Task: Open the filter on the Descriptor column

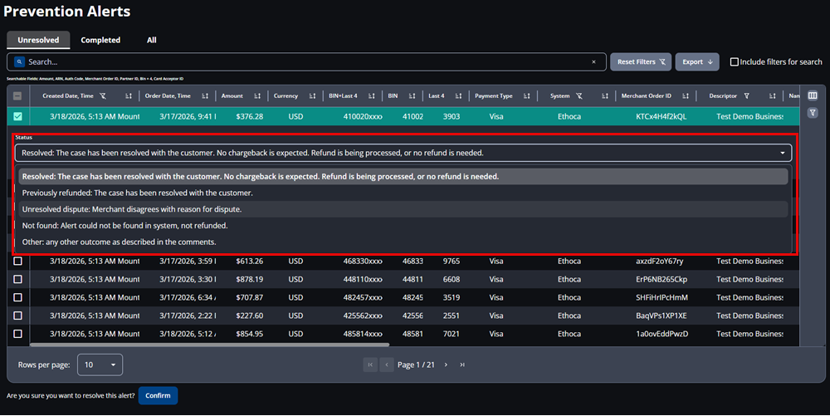Action: click(746, 95)
